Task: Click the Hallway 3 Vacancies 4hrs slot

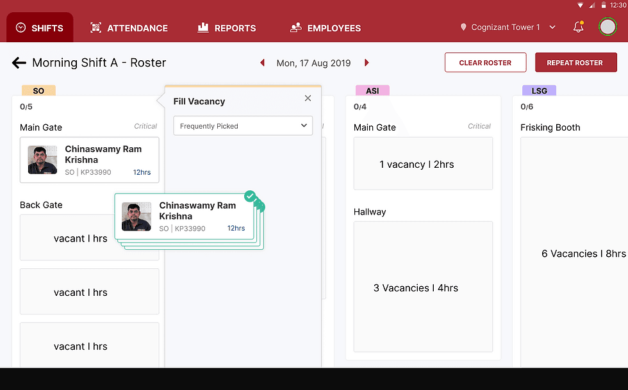Action: 423,287
